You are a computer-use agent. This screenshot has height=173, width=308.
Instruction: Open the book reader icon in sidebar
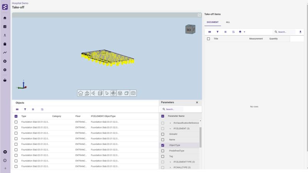point(5,80)
